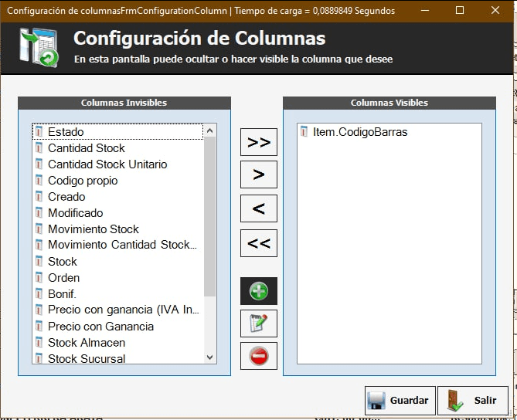
Task: Pick Precio con Ganancia column
Action: pyautogui.click(x=100, y=327)
